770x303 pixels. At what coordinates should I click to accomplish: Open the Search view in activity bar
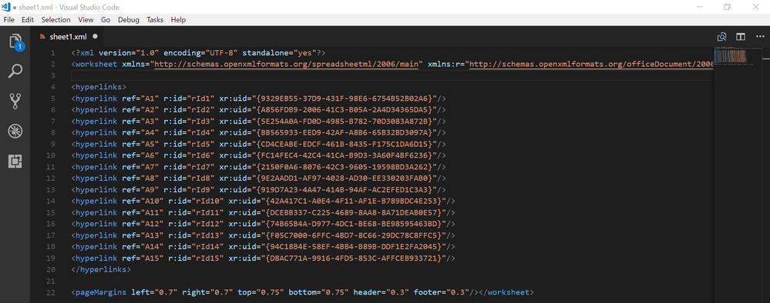[x=15, y=72]
